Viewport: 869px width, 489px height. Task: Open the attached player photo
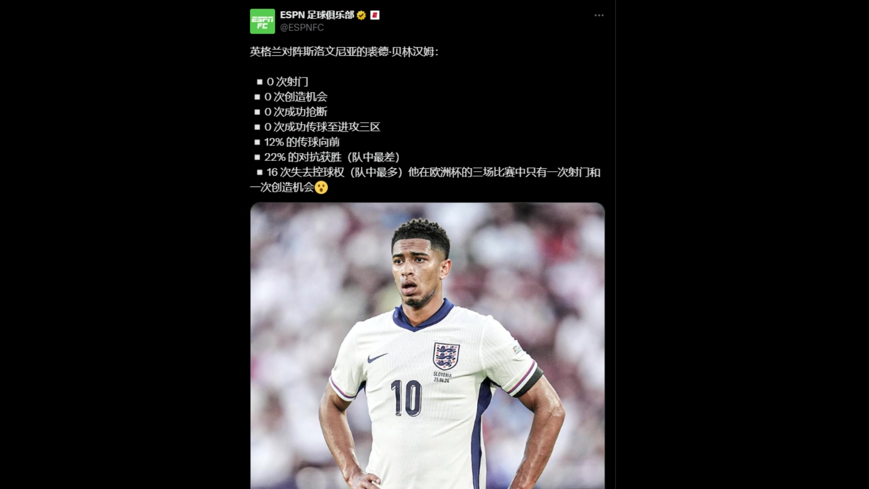[x=427, y=346]
